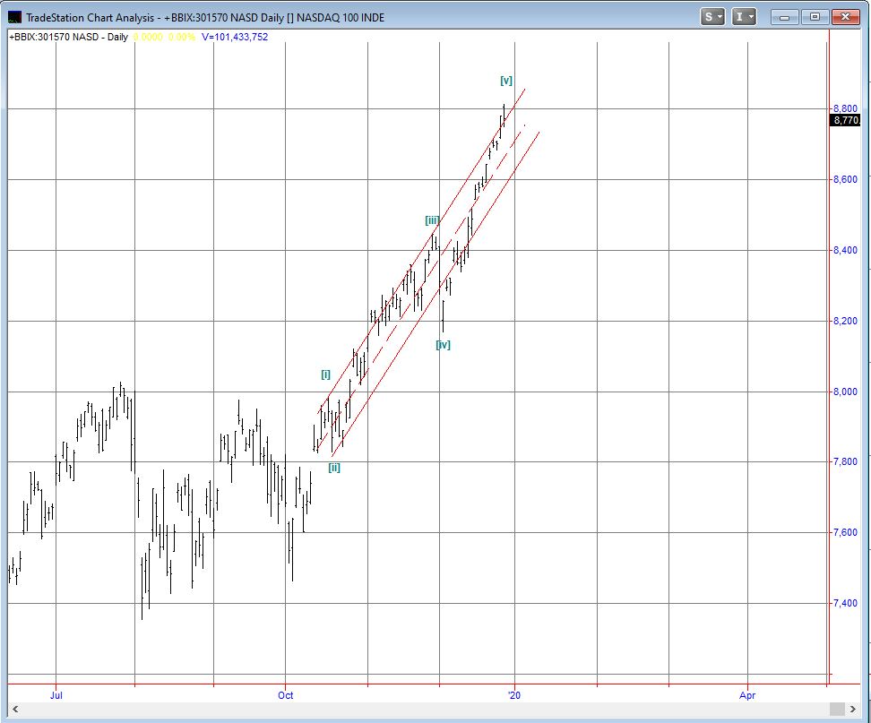
Task: Select the [iv] wave label
Action: (x=443, y=345)
